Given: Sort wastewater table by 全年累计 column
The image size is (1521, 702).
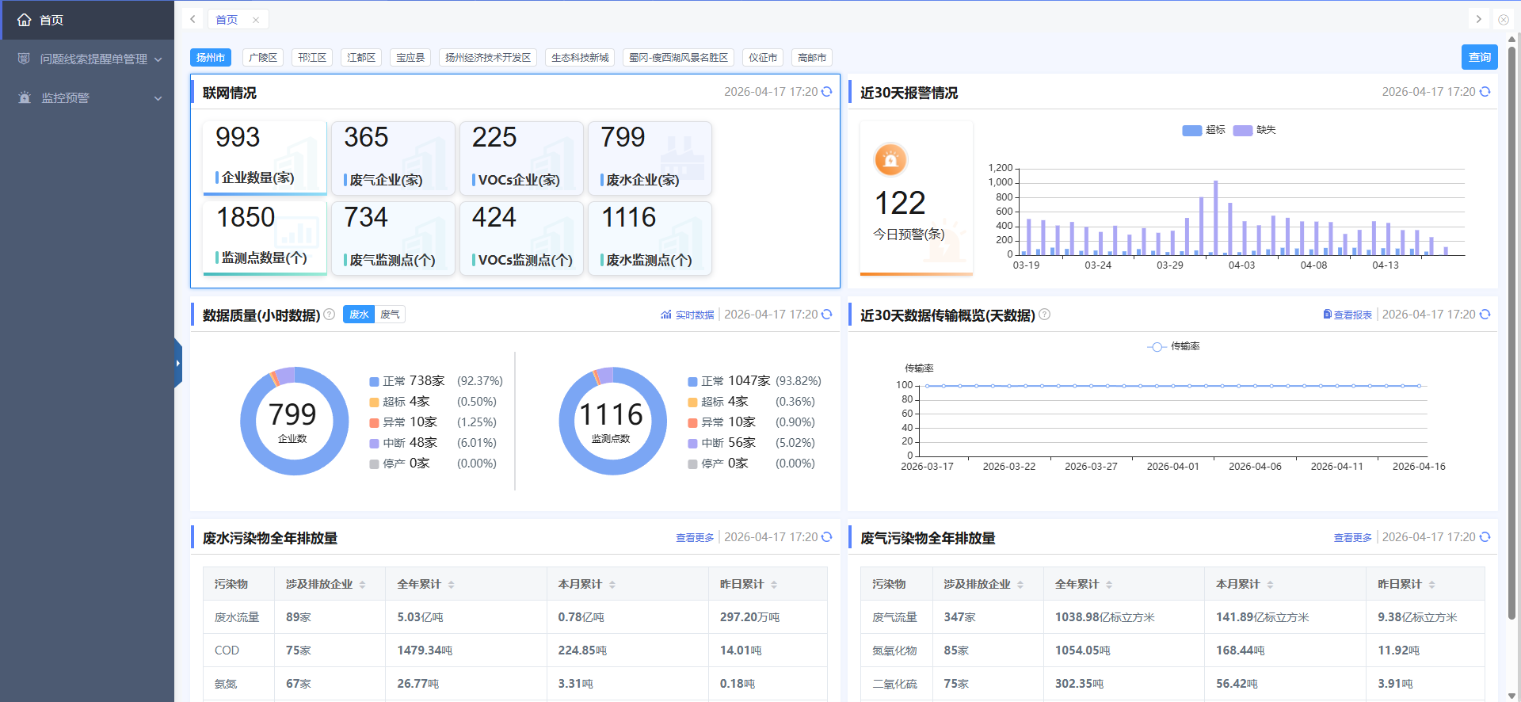Looking at the screenshot, I should tap(451, 585).
